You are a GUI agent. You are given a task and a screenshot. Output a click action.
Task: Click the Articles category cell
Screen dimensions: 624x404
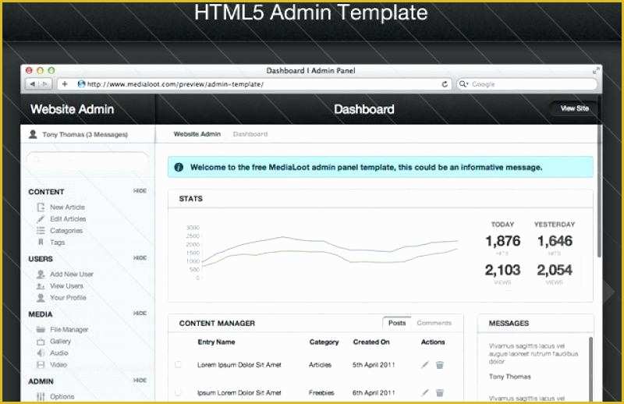click(x=320, y=364)
